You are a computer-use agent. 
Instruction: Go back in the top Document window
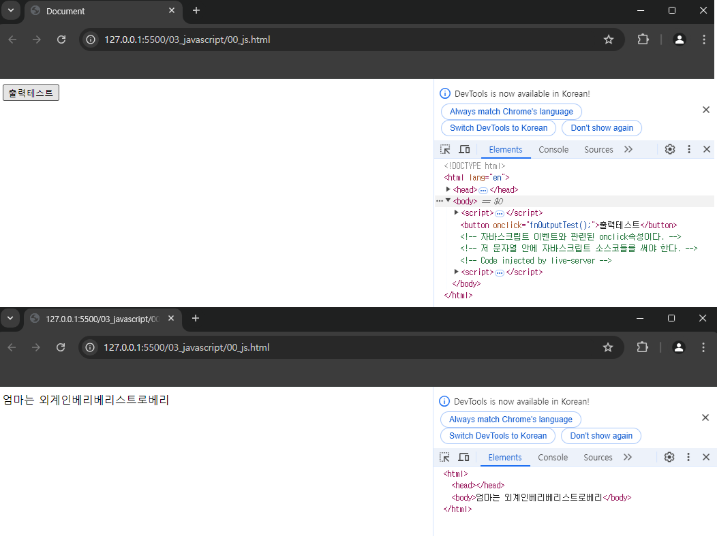coord(12,40)
